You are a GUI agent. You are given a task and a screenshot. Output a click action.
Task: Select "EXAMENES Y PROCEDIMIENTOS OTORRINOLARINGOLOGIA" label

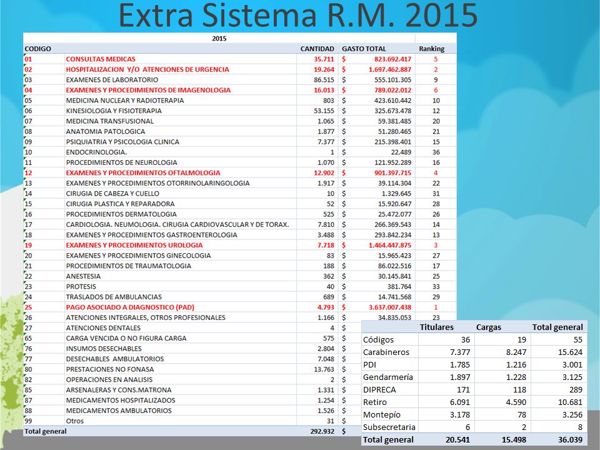(157, 183)
